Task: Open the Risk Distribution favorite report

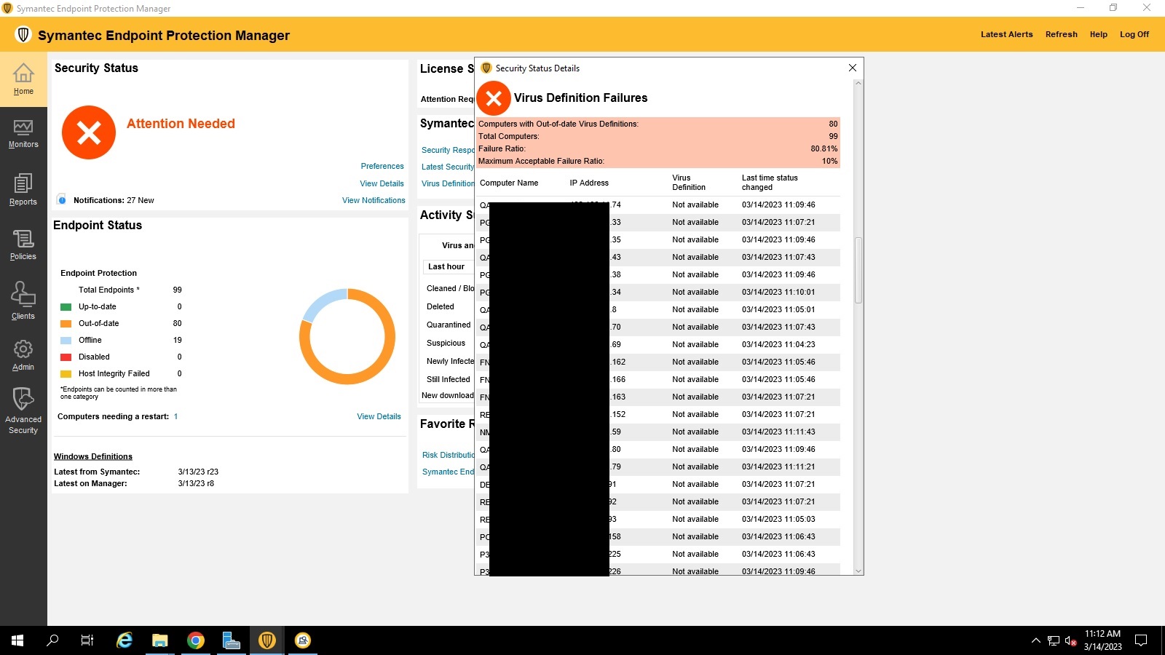Action: click(x=447, y=454)
